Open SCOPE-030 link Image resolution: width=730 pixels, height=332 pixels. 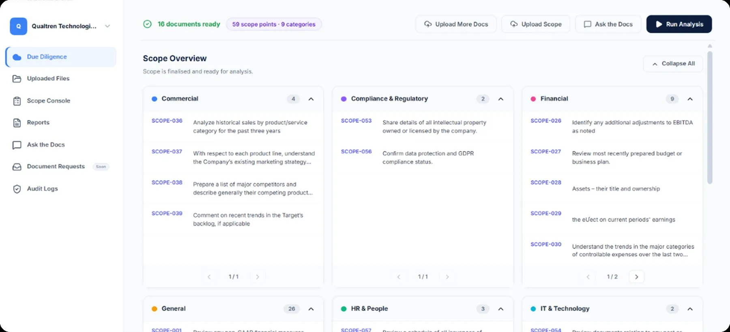pyautogui.click(x=546, y=244)
